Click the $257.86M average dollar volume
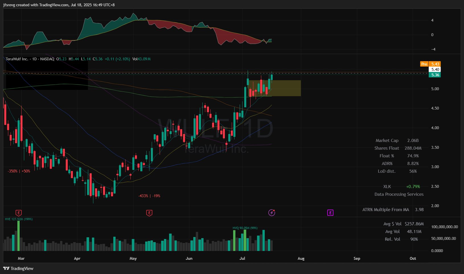464x274 pixels. 414,224
